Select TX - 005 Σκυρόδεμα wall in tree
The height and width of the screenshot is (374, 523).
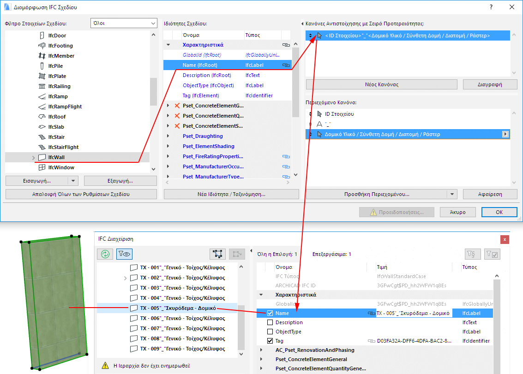[x=167, y=309]
